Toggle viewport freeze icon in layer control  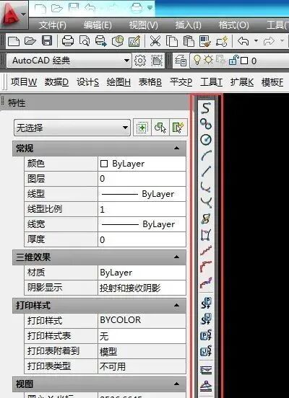point(220,60)
